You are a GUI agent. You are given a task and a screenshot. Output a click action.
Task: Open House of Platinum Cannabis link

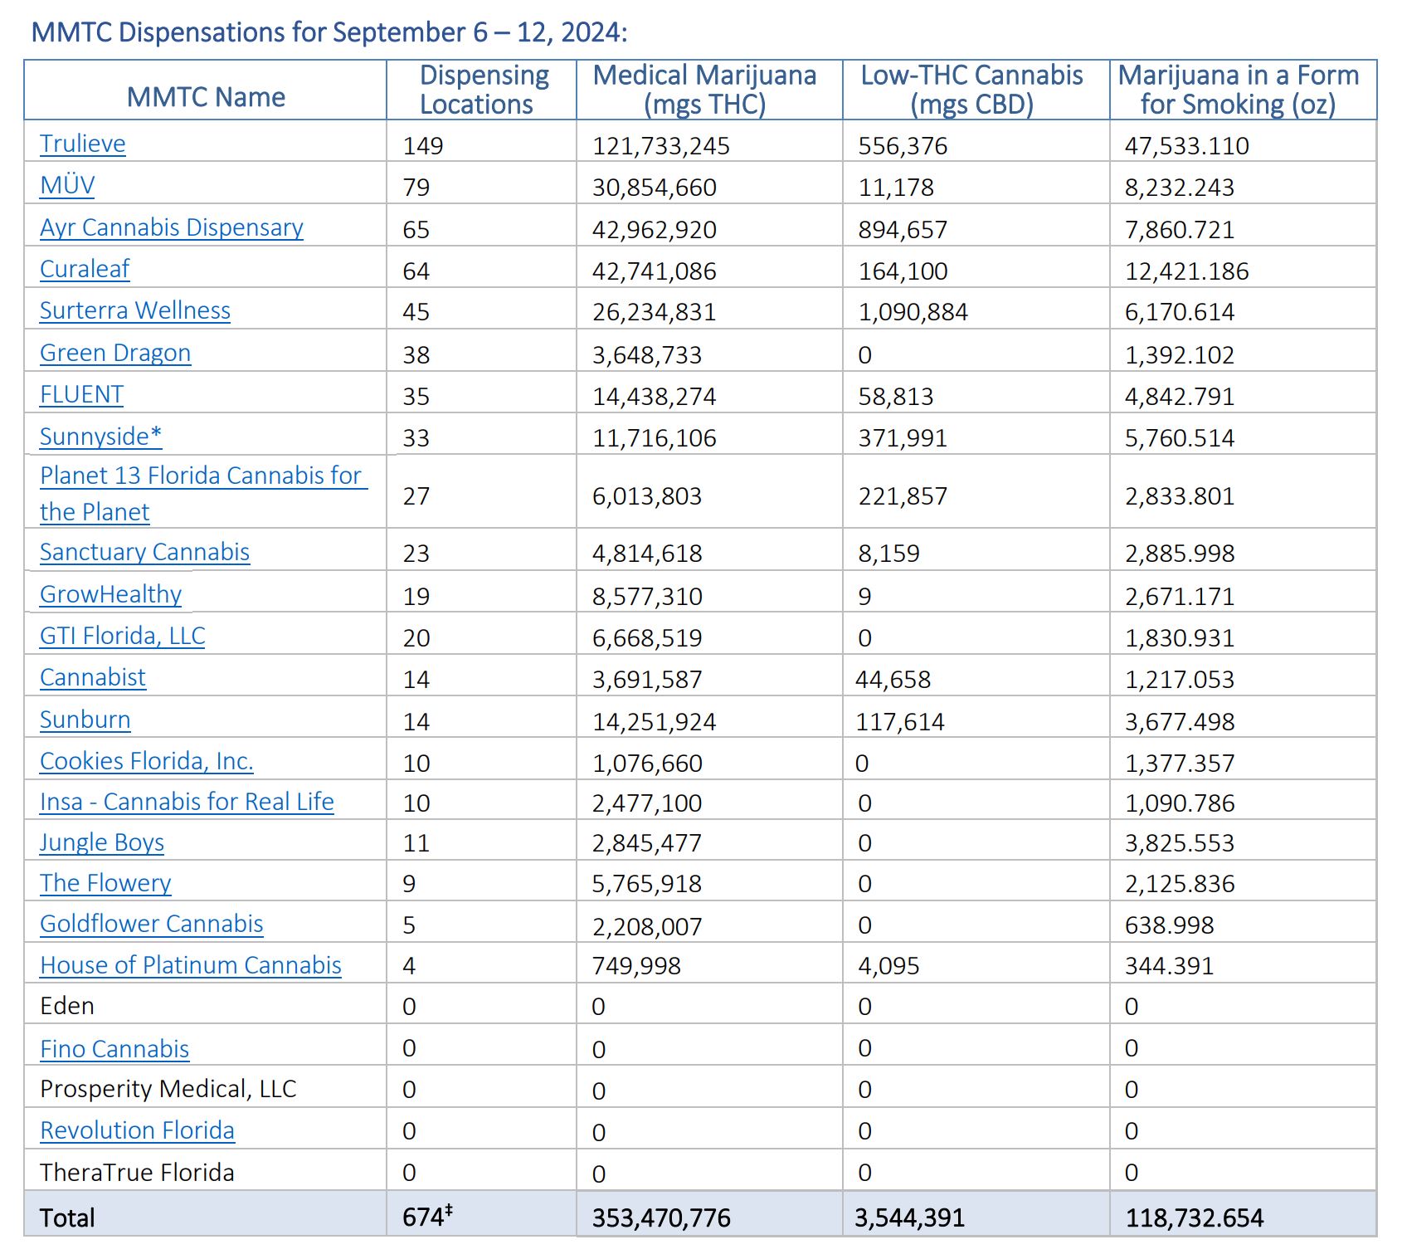pyautogui.click(x=190, y=965)
